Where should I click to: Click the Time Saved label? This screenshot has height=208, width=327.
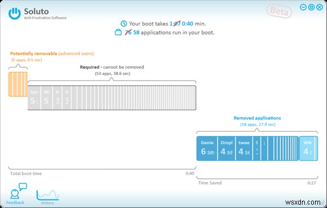210,183
